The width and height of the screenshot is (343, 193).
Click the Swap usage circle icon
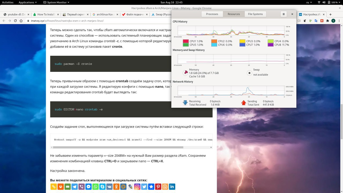(249, 73)
